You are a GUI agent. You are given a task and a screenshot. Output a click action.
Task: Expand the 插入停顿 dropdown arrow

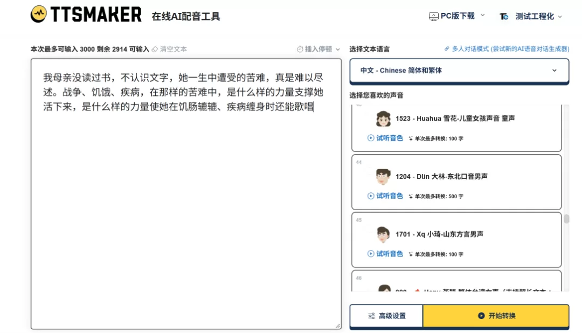[338, 49]
